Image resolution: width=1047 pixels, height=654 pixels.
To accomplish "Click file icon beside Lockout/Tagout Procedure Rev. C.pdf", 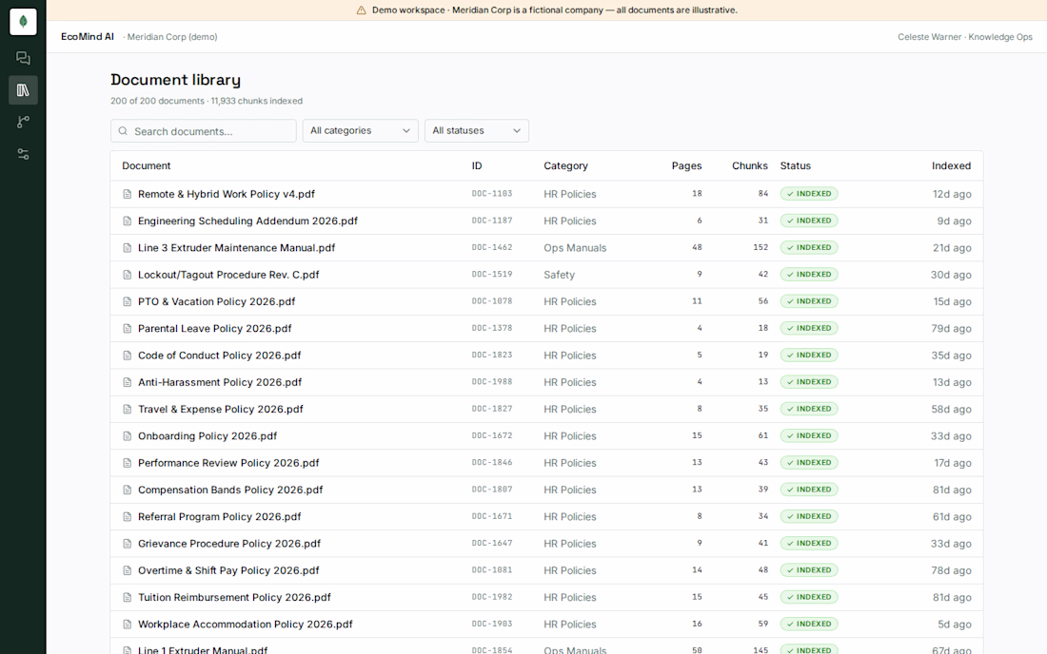I will coord(127,275).
